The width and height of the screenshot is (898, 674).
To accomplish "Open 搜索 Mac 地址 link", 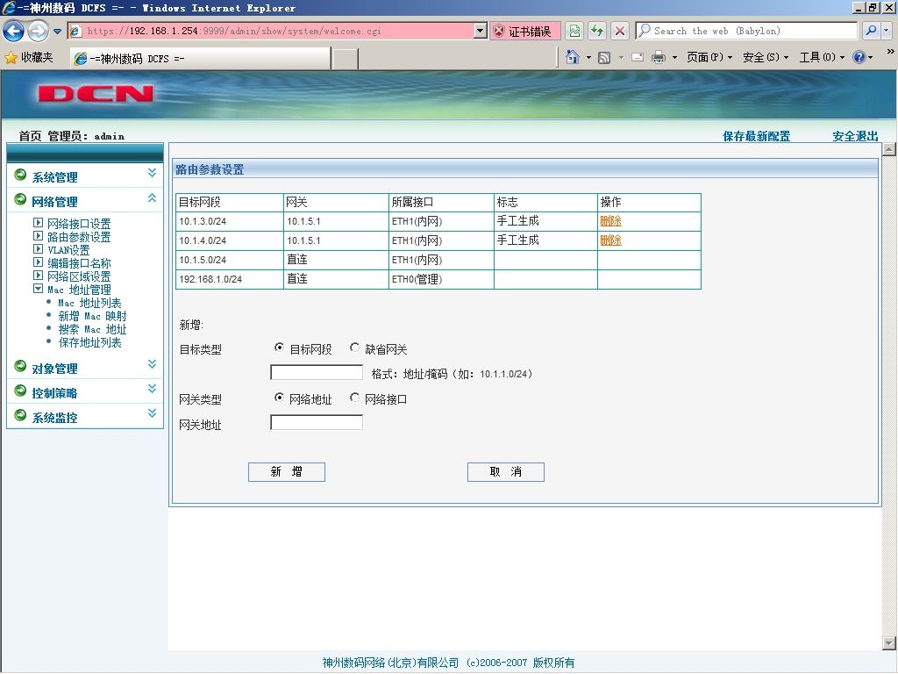I will pyautogui.click(x=92, y=329).
